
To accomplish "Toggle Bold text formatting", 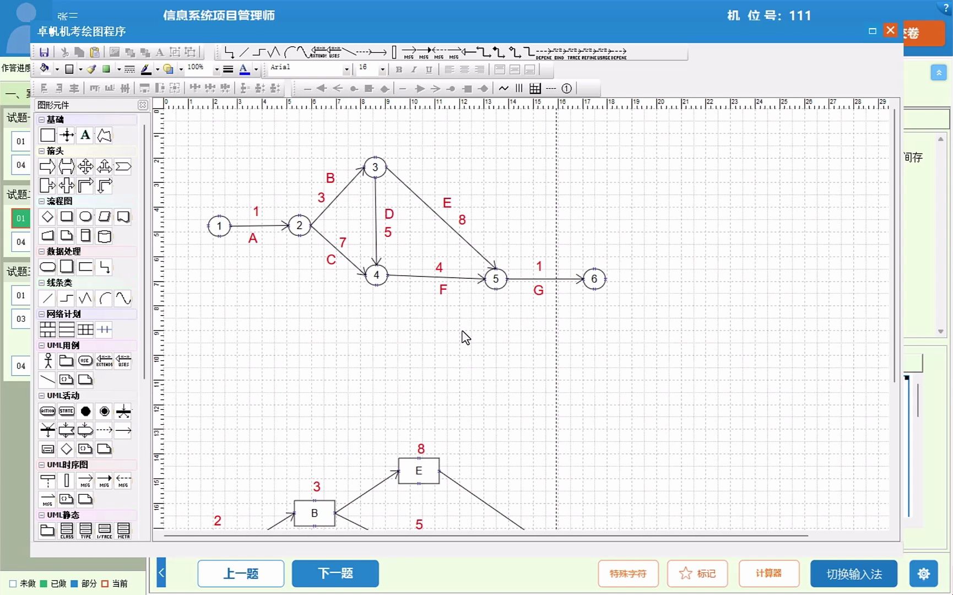I will 399,69.
